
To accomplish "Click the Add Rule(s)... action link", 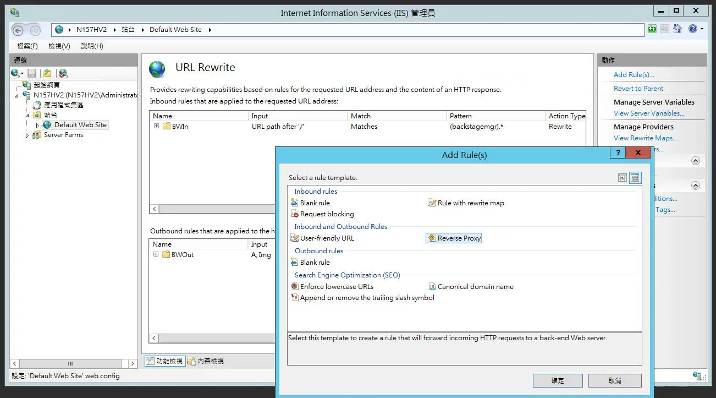I will [x=634, y=74].
